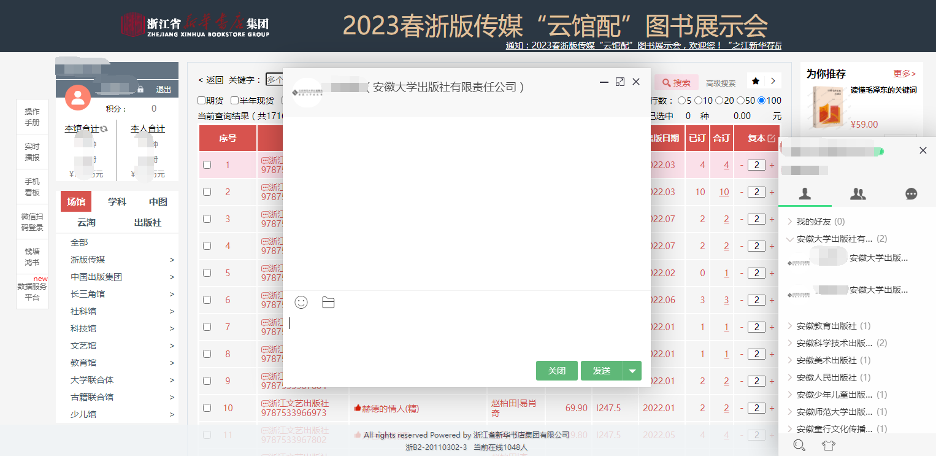This screenshot has width=936, height=456.
Task: Open the messages bubble tab icon
Action: 911,194
